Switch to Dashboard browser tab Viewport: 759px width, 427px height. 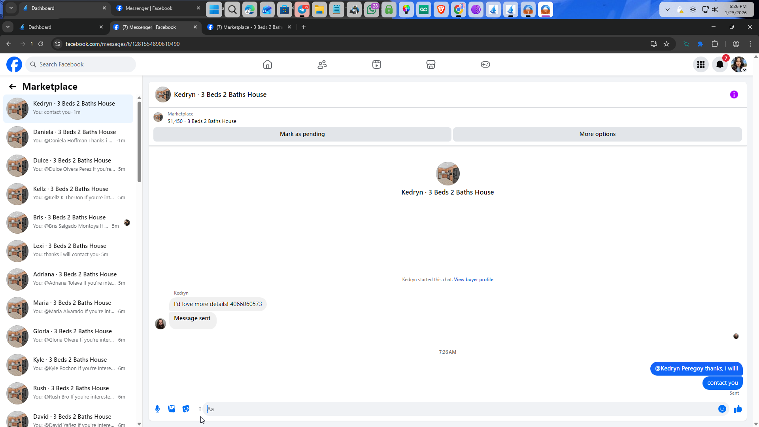pyautogui.click(x=61, y=27)
